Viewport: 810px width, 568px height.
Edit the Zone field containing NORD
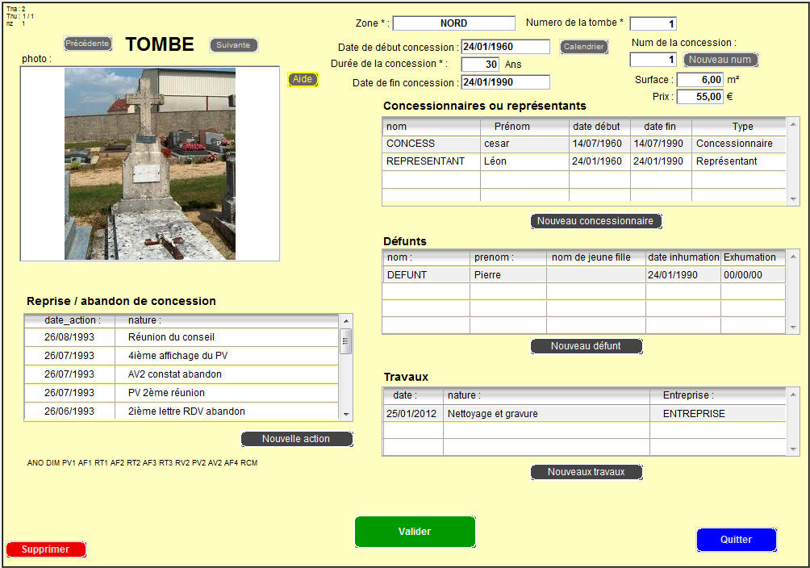453,23
